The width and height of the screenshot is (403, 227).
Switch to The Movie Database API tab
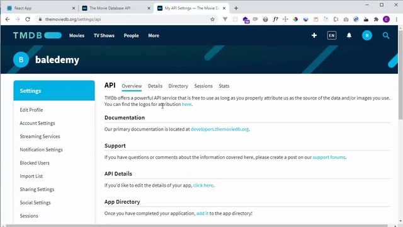(116, 8)
